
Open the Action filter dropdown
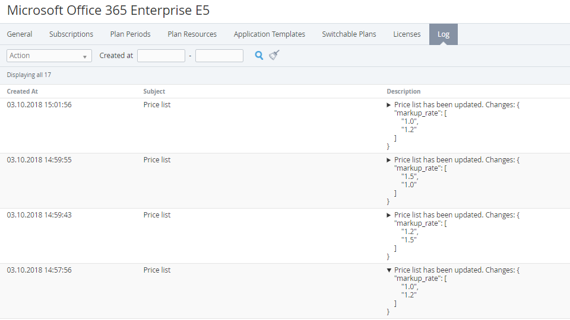(x=49, y=56)
